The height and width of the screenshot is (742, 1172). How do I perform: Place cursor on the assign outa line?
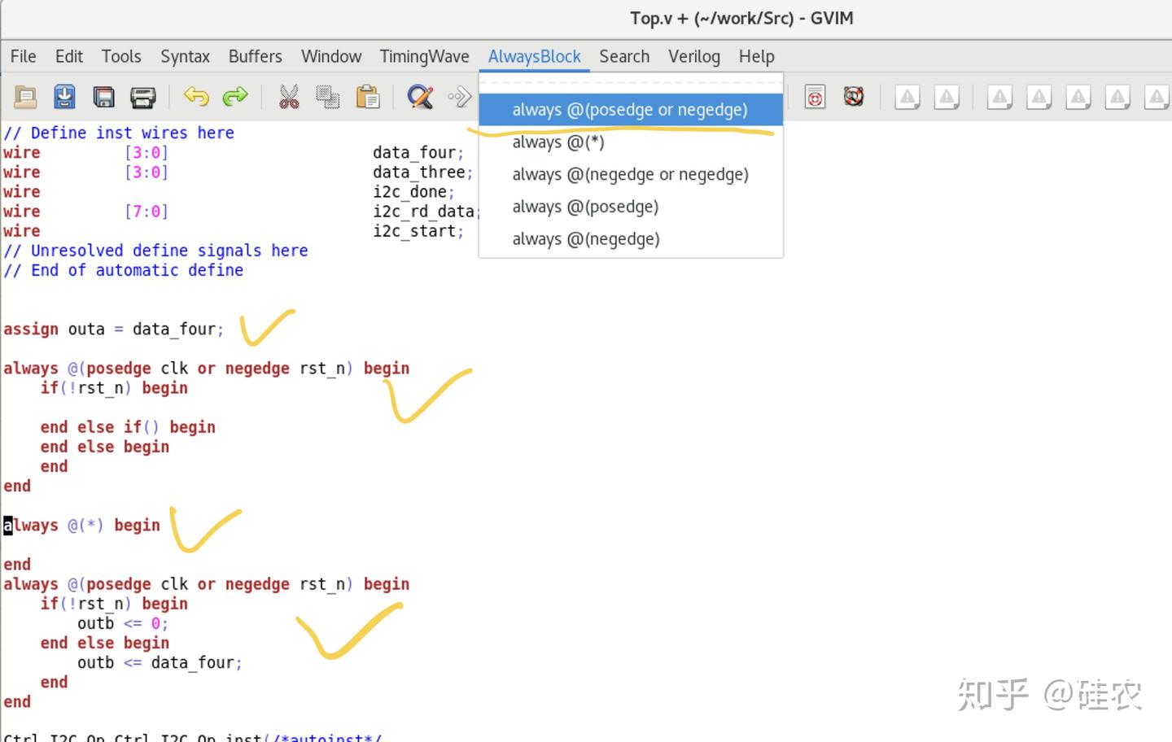114,329
